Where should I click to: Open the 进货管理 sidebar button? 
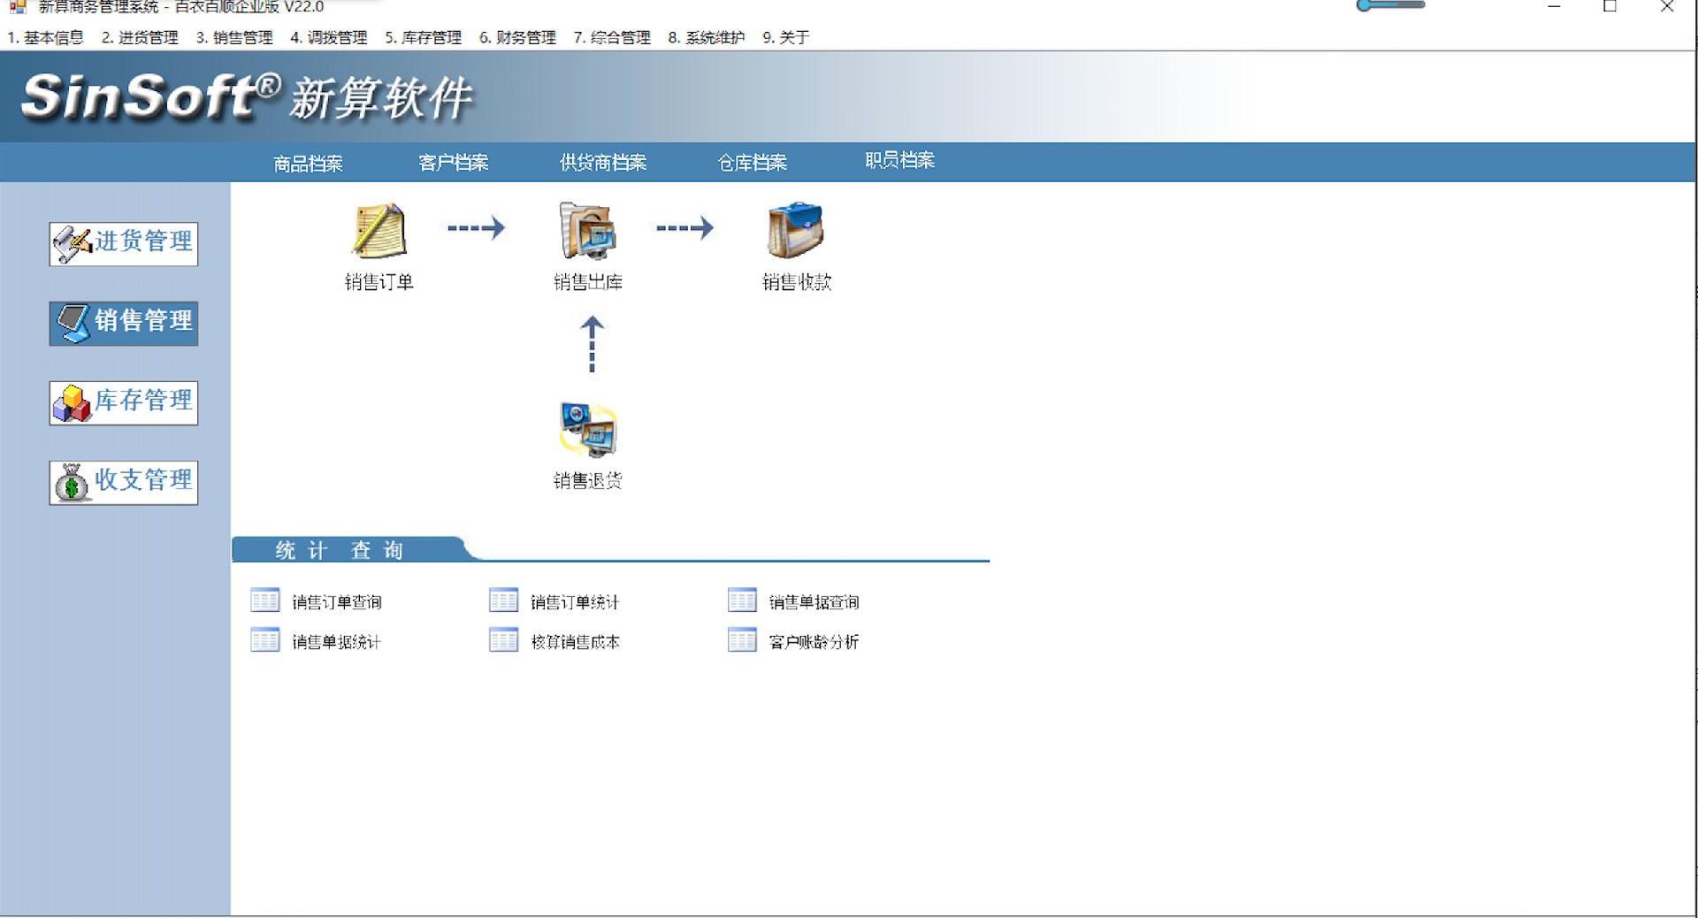tap(124, 243)
